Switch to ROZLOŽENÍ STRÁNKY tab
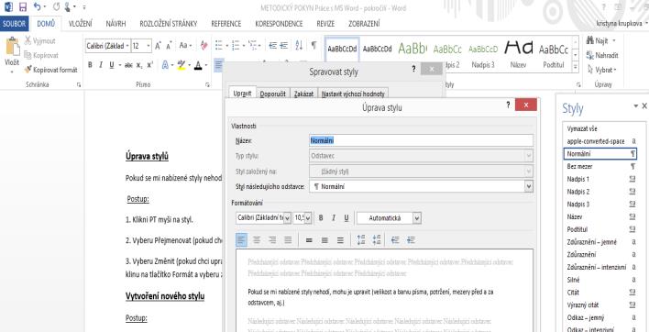649x332 pixels. pyautogui.click(x=169, y=24)
